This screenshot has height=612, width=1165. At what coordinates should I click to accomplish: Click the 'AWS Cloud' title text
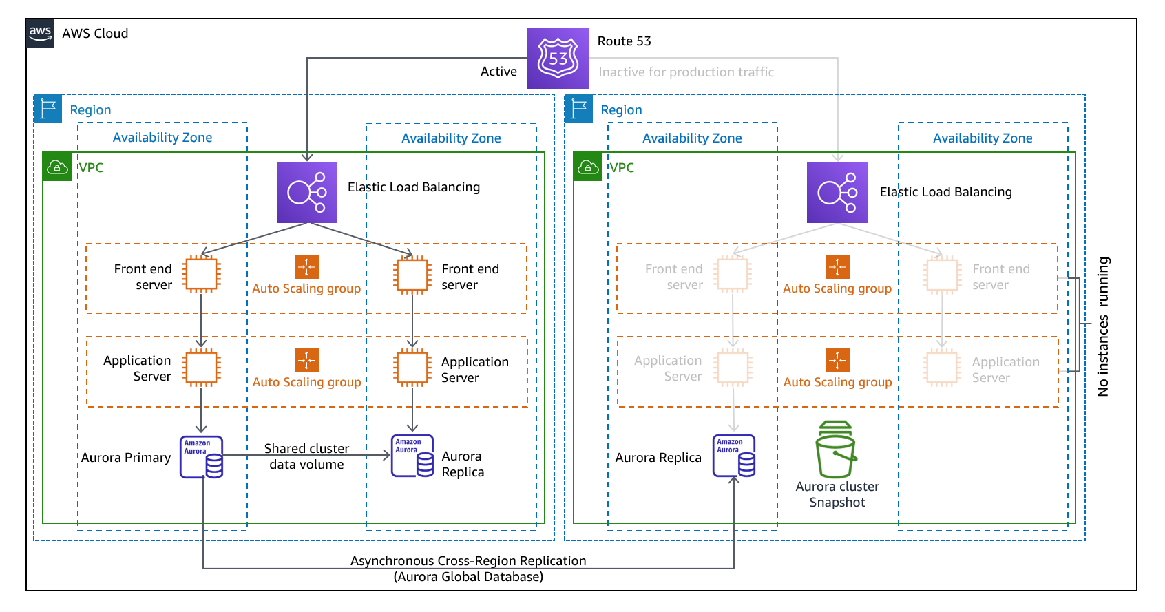click(95, 34)
